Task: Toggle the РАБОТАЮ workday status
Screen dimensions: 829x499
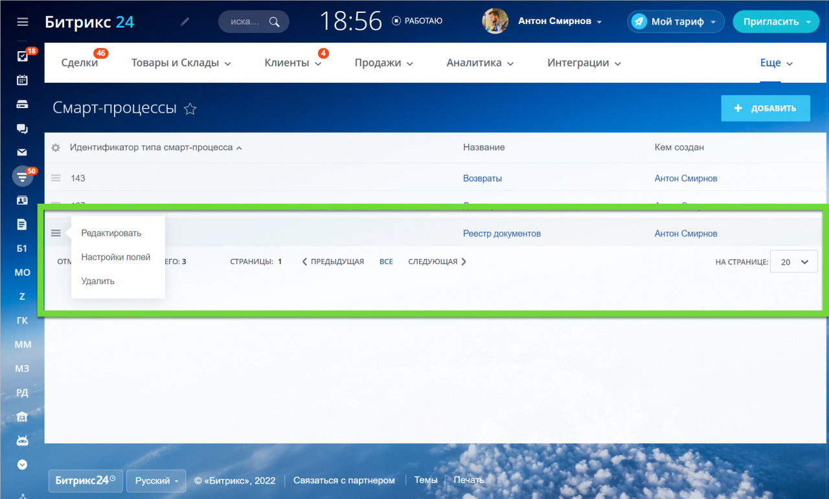Action: 417,21
